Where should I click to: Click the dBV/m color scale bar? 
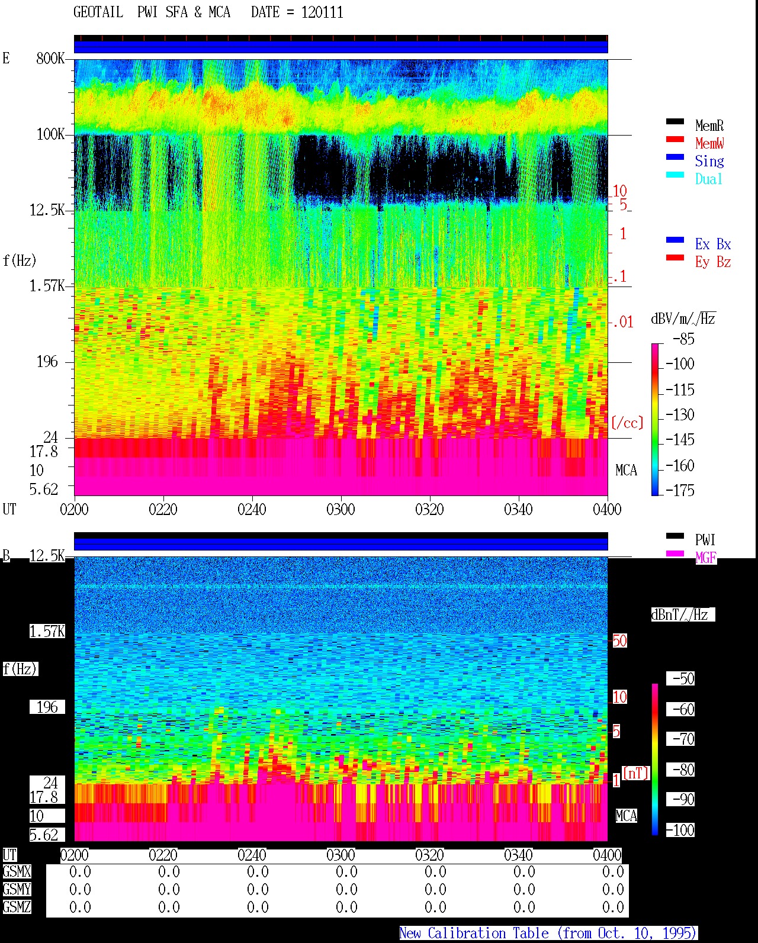pyautogui.click(x=655, y=419)
